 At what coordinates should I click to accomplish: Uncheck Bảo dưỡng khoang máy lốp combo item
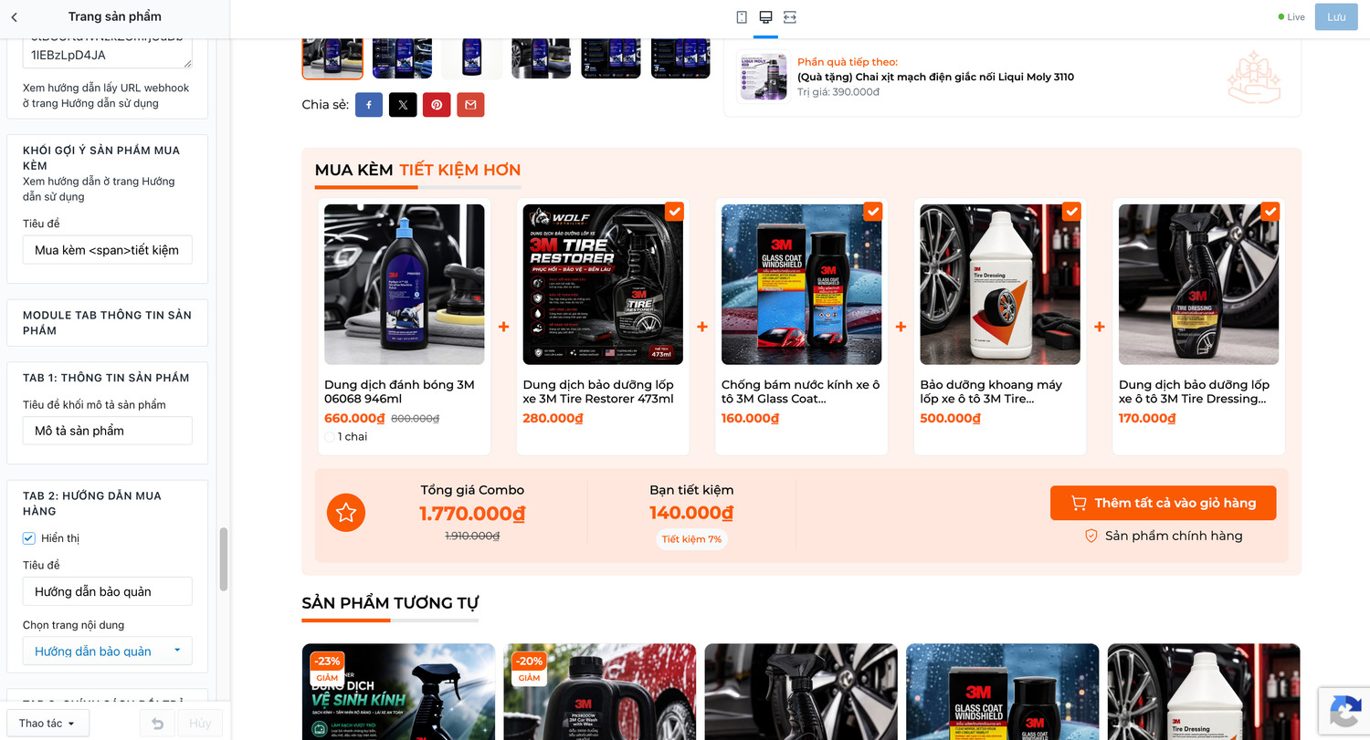[1071, 212]
